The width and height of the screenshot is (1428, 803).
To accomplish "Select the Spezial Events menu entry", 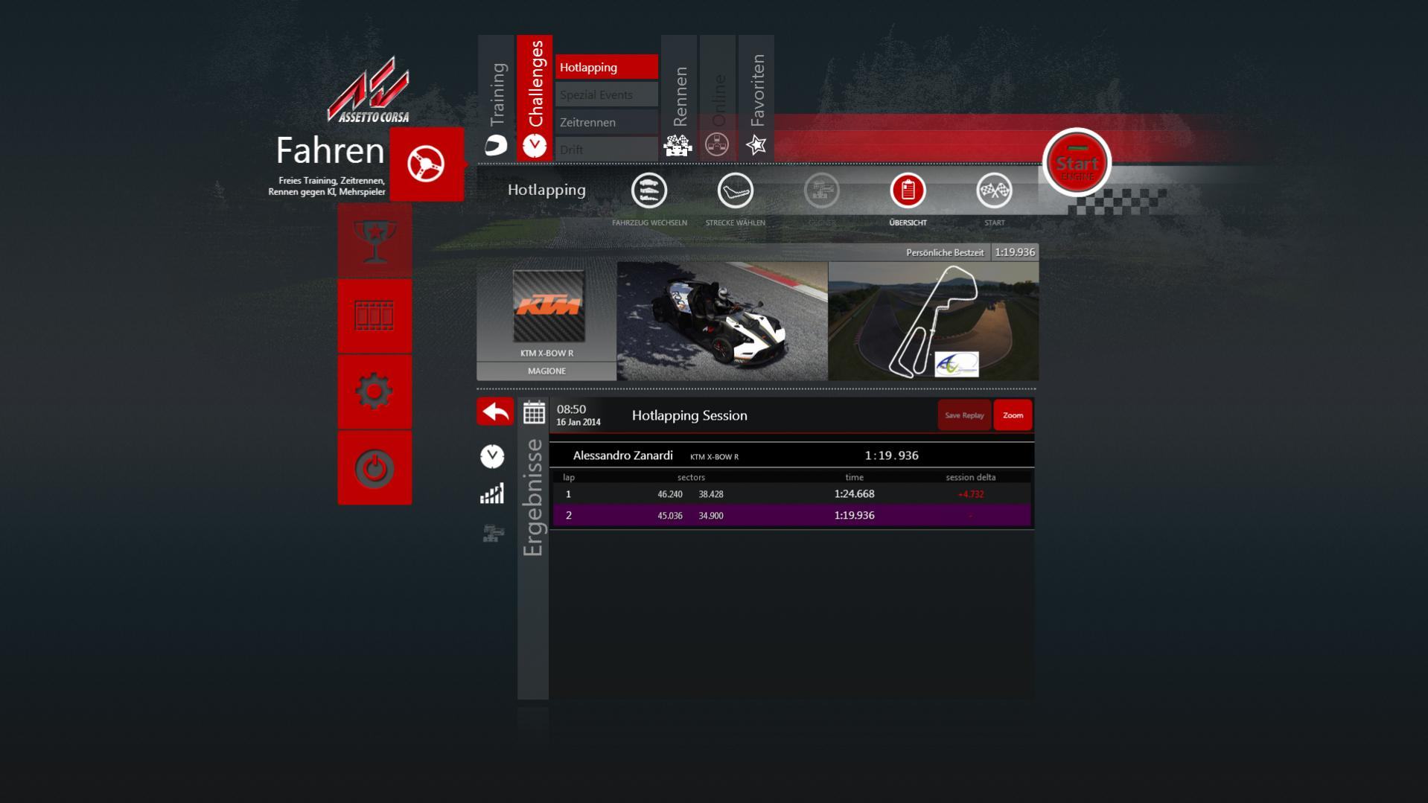I will [x=607, y=95].
